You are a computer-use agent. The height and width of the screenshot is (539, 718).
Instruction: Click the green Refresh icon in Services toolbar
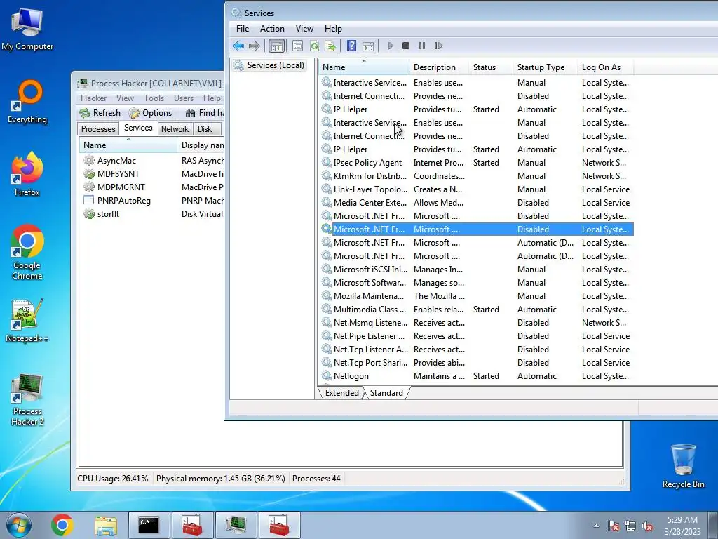pos(314,46)
